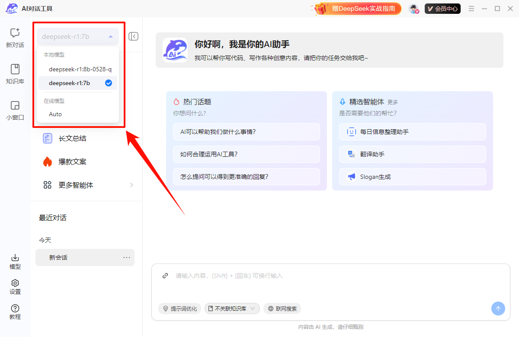Click the AI assistant whale avatar

175,50
